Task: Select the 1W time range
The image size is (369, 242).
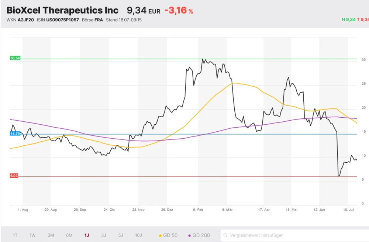Action: (32, 235)
